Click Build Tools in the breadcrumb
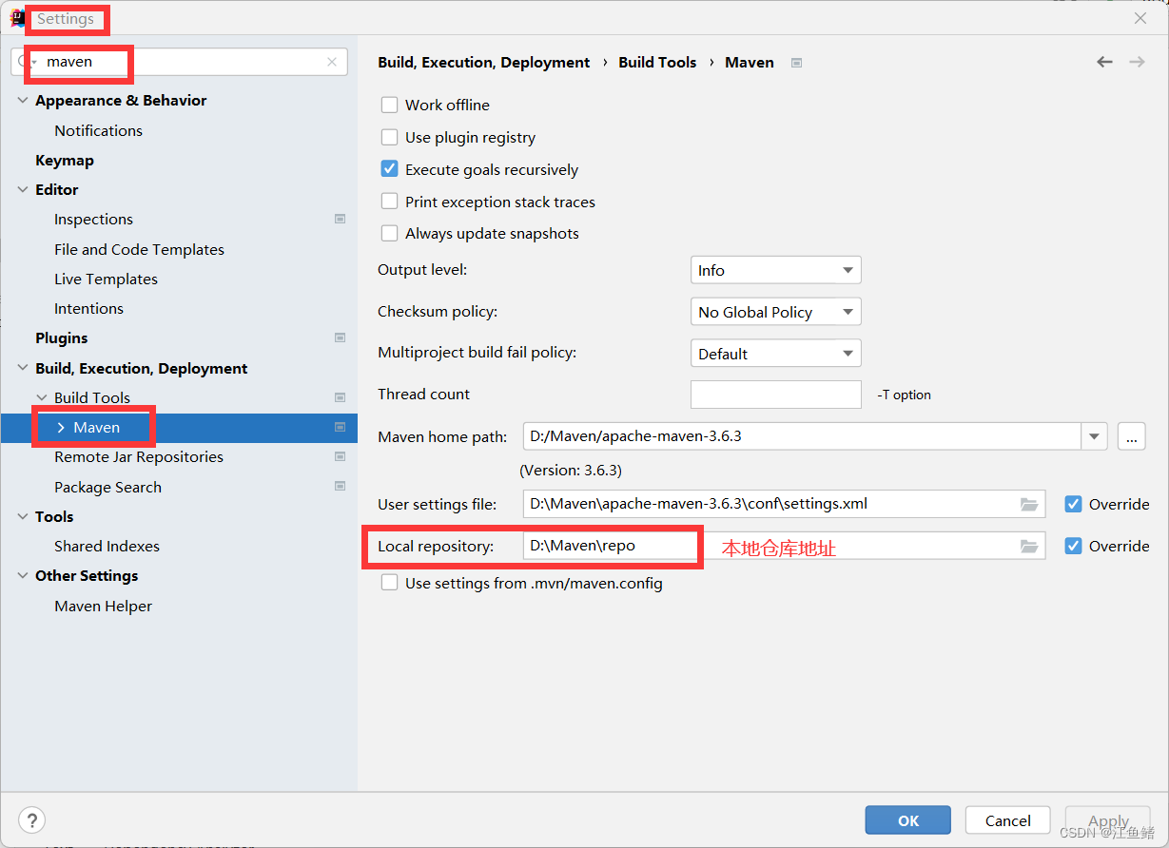 (x=657, y=62)
